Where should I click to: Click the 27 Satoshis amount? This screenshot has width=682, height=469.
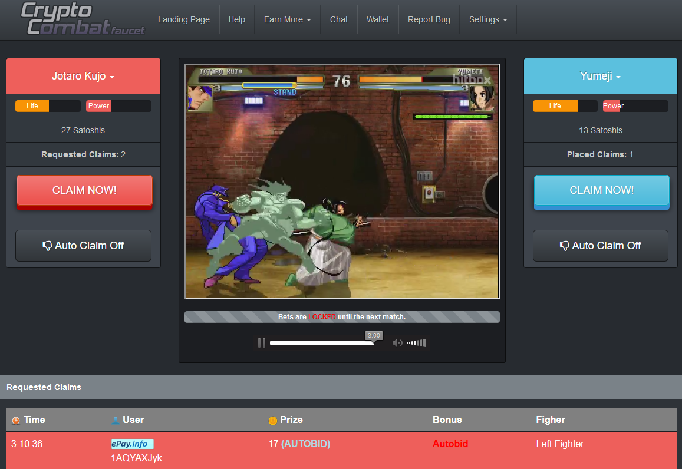(83, 130)
